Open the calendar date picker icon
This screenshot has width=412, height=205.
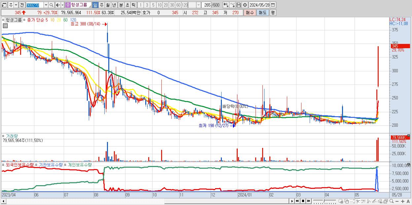pyautogui.click(x=273, y=5)
